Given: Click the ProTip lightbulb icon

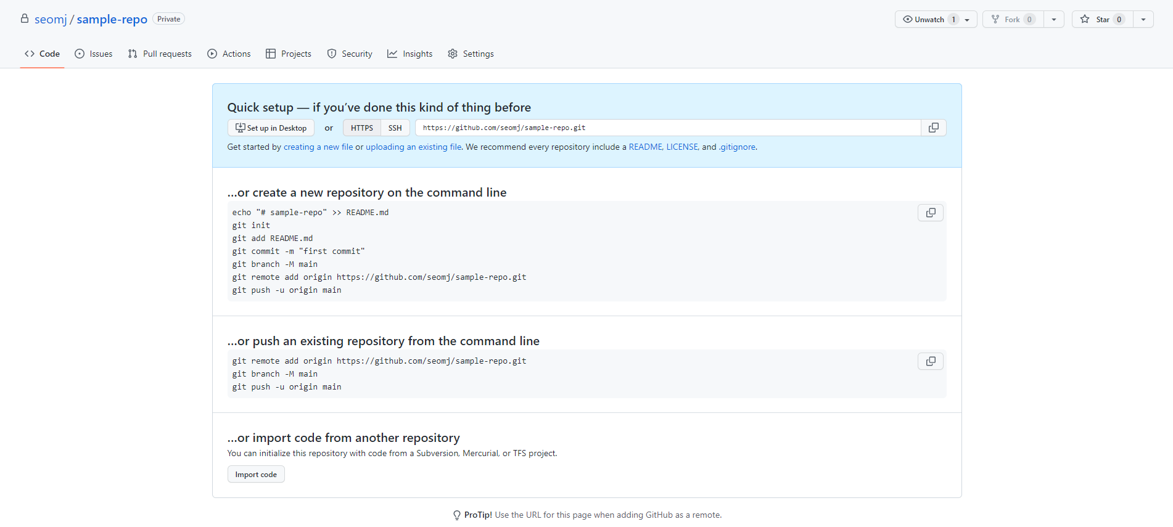Looking at the screenshot, I should click(457, 515).
